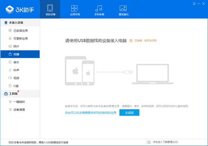Open the 音乐 music section

16,62
